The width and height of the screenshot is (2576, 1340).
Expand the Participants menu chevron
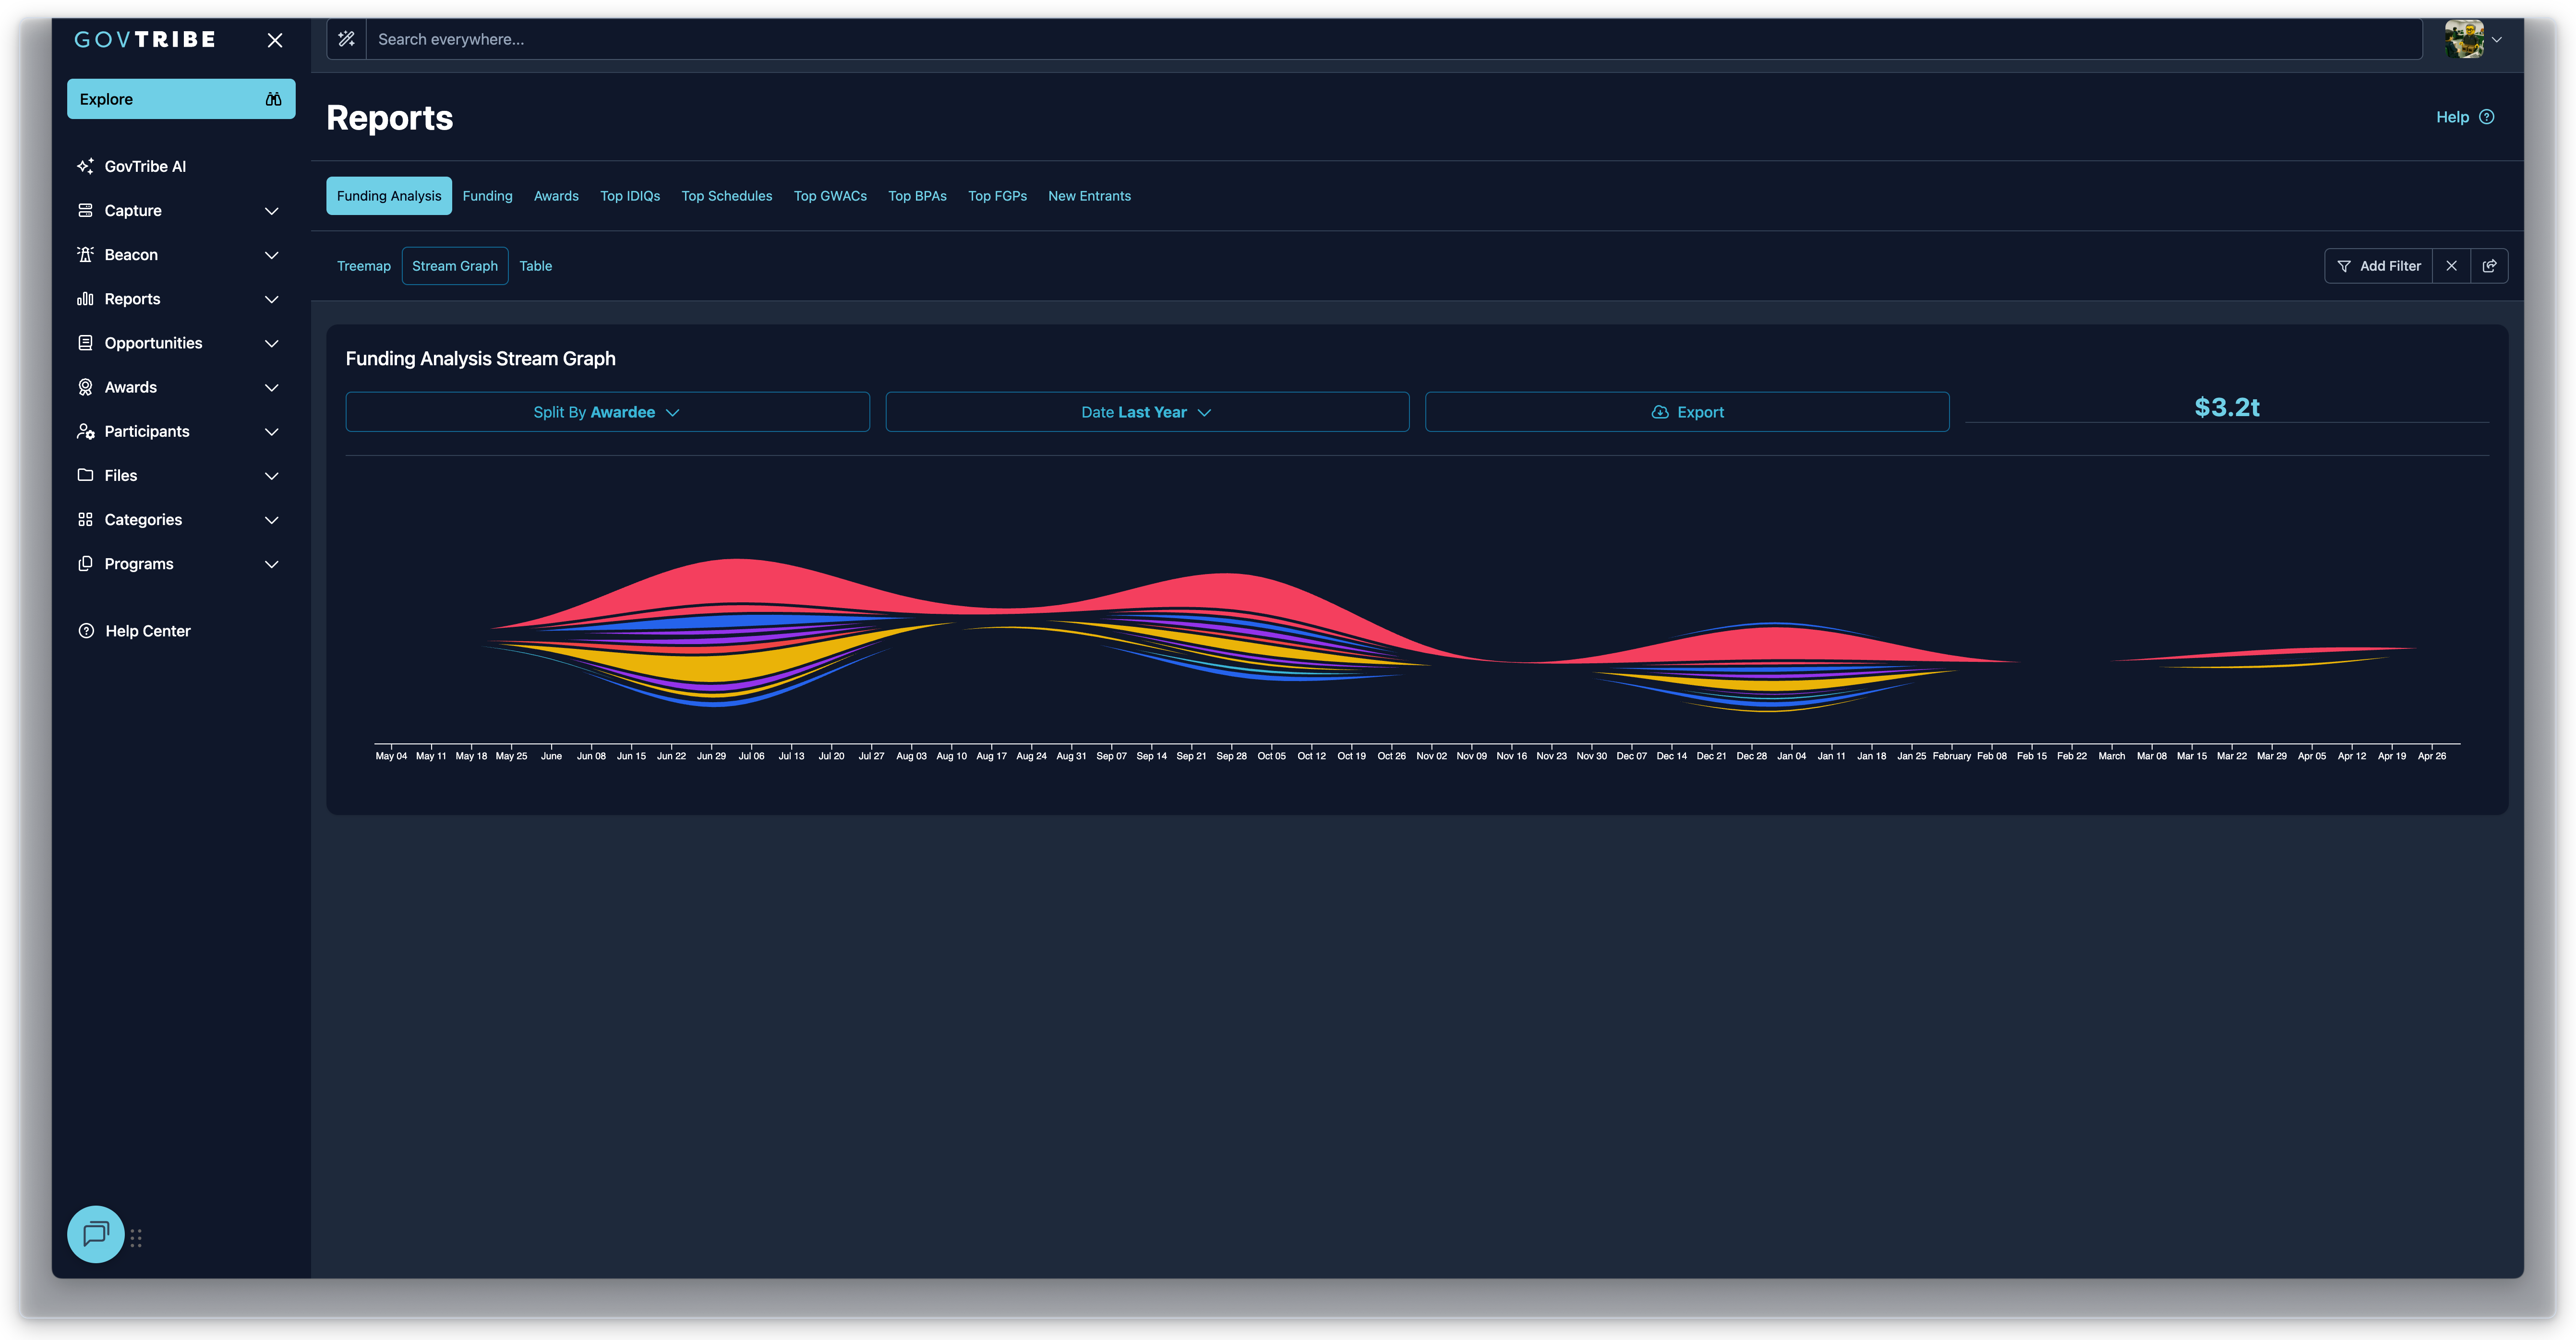point(271,431)
